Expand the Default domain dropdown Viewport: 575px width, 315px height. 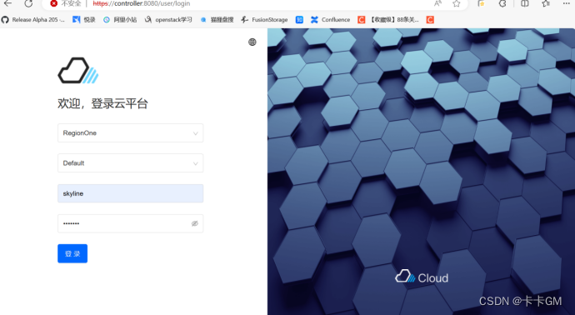point(131,163)
